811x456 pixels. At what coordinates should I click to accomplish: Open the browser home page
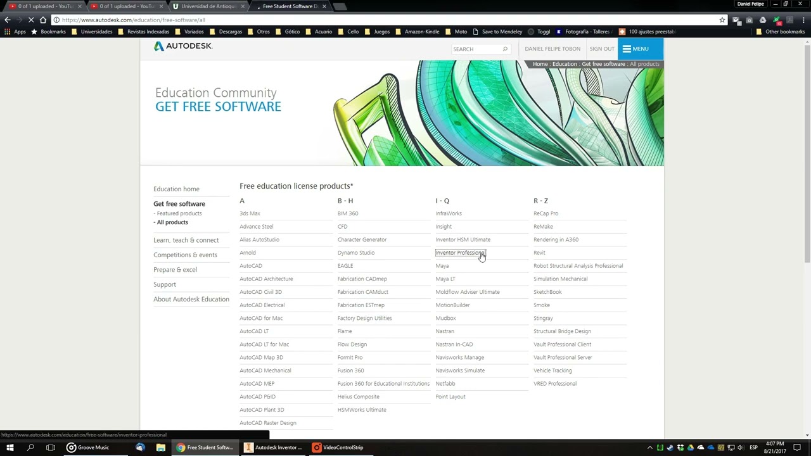tap(43, 20)
